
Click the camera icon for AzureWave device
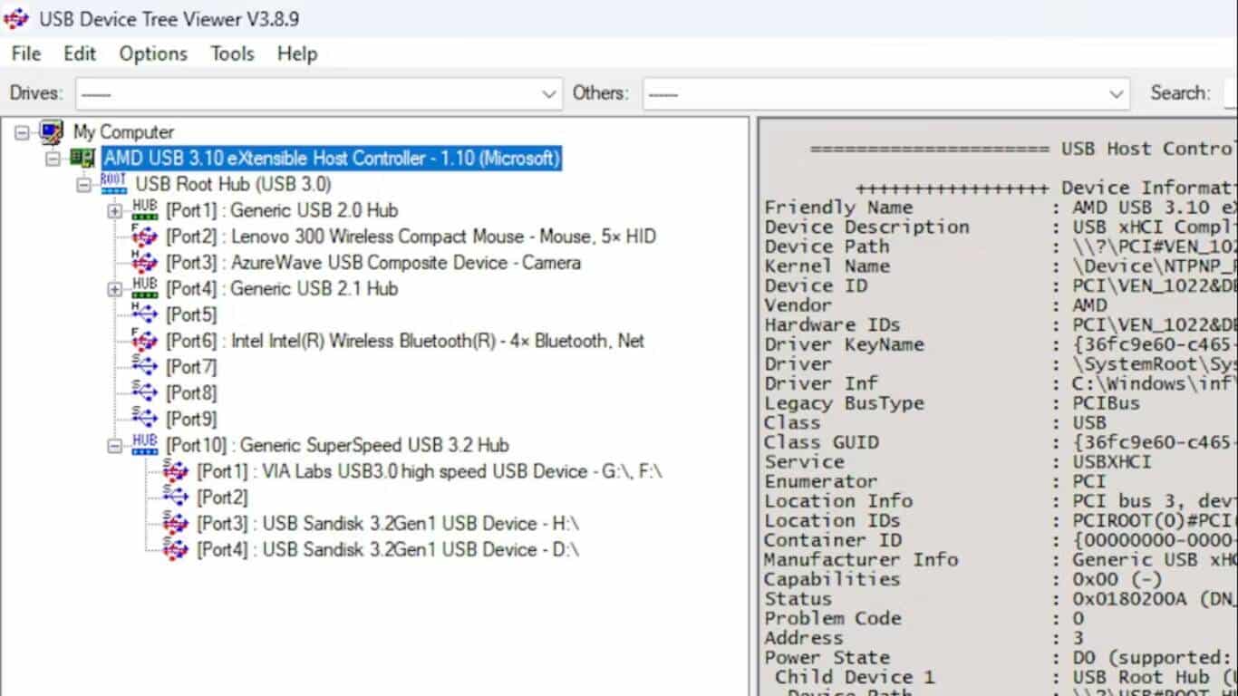[144, 262]
